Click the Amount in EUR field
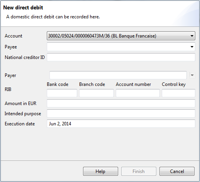Screen dimensions: 200x182 (x=121, y=103)
